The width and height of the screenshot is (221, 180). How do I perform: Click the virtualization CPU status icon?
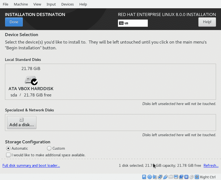tap(186, 177)
